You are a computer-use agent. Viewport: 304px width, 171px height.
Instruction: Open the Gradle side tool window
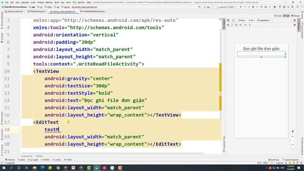(x=302, y=15)
